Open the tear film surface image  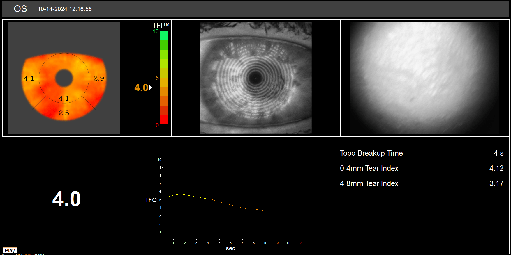point(425,78)
